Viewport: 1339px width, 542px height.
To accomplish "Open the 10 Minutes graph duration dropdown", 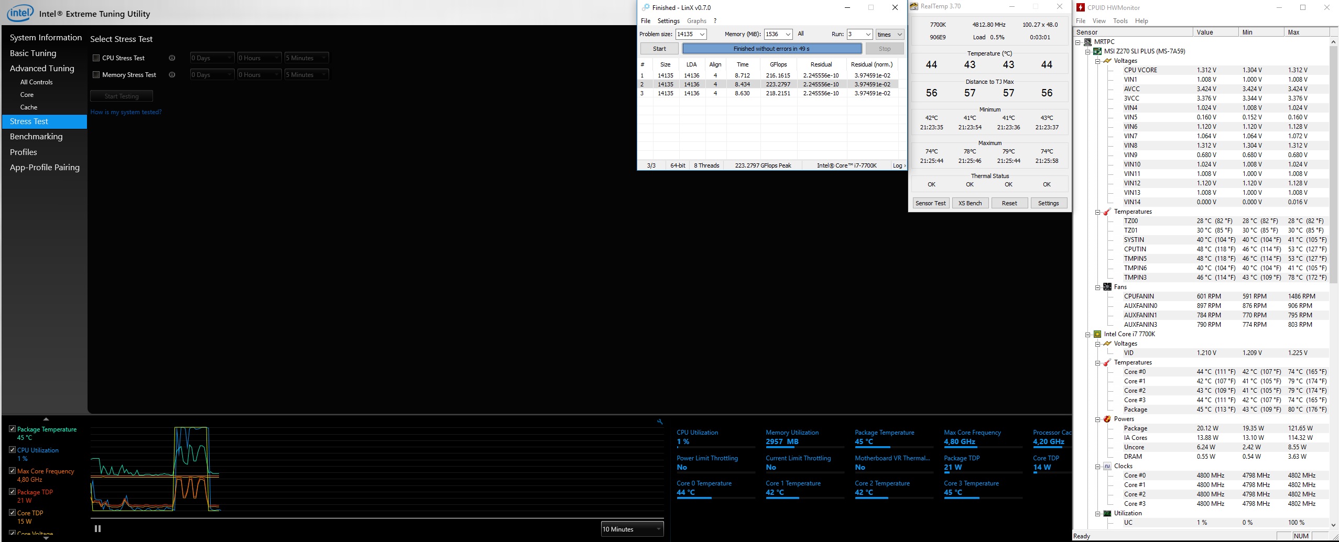I will [632, 529].
